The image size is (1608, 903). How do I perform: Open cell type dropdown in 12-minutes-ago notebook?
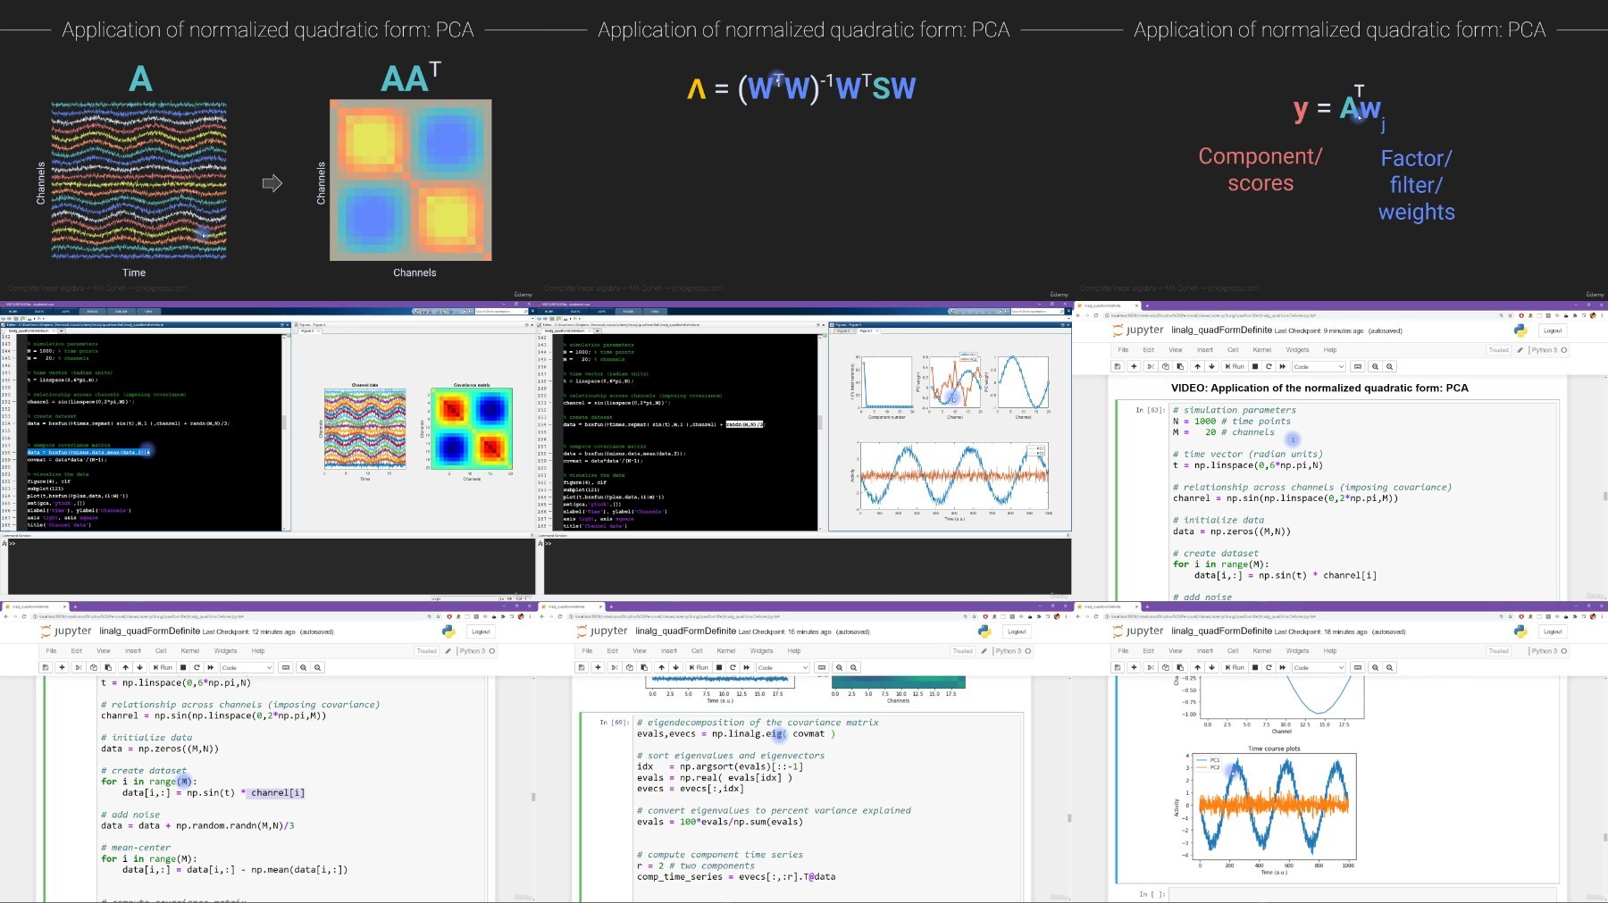pyautogui.click(x=246, y=667)
